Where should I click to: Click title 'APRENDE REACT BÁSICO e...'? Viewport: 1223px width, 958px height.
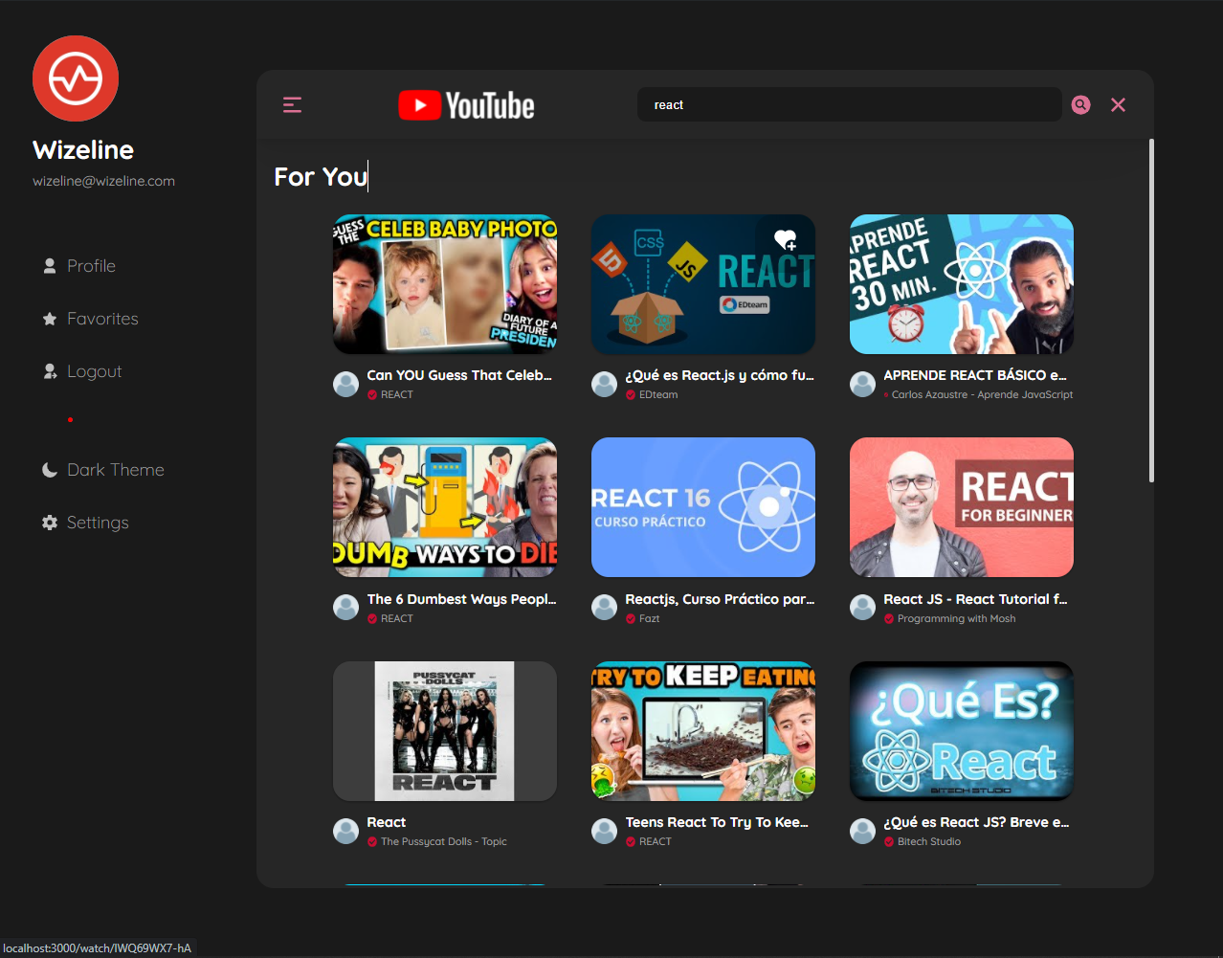[x=975, y=375]
